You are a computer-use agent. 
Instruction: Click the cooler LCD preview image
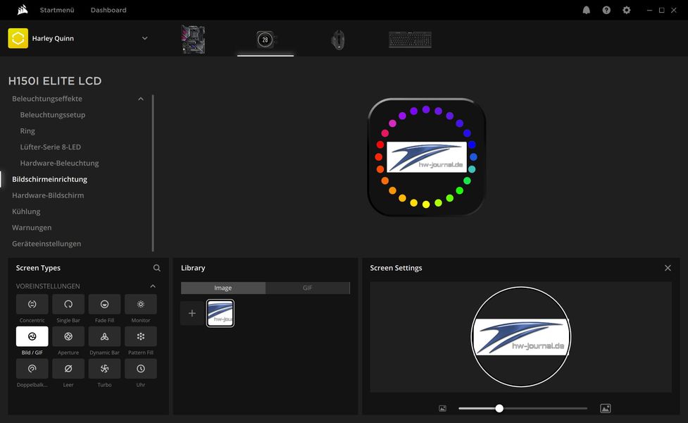pos(427,157)
